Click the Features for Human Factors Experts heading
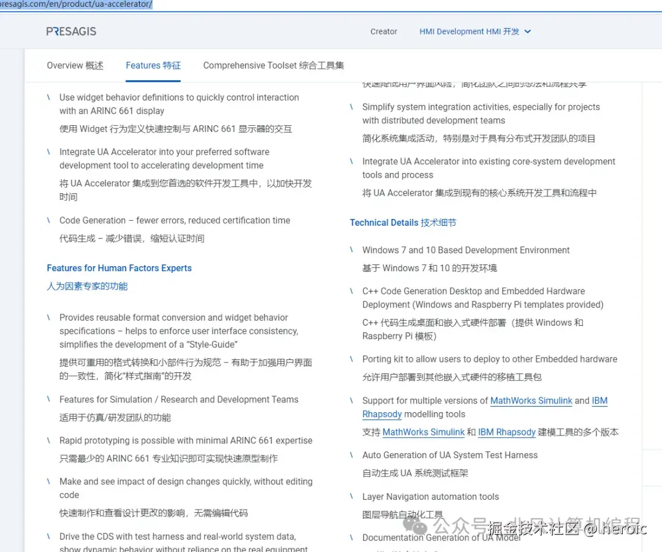This screenshot has height=552, width=662. pos(119,268)
